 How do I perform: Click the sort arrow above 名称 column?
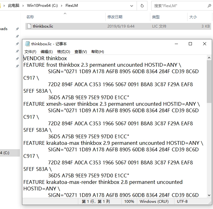point(65,13)
